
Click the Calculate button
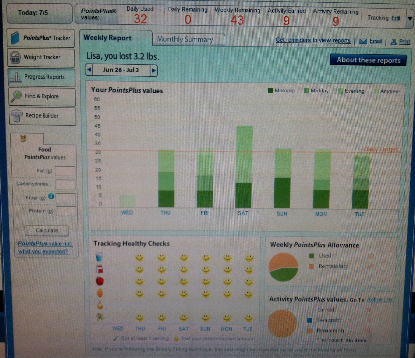[47, 230]
